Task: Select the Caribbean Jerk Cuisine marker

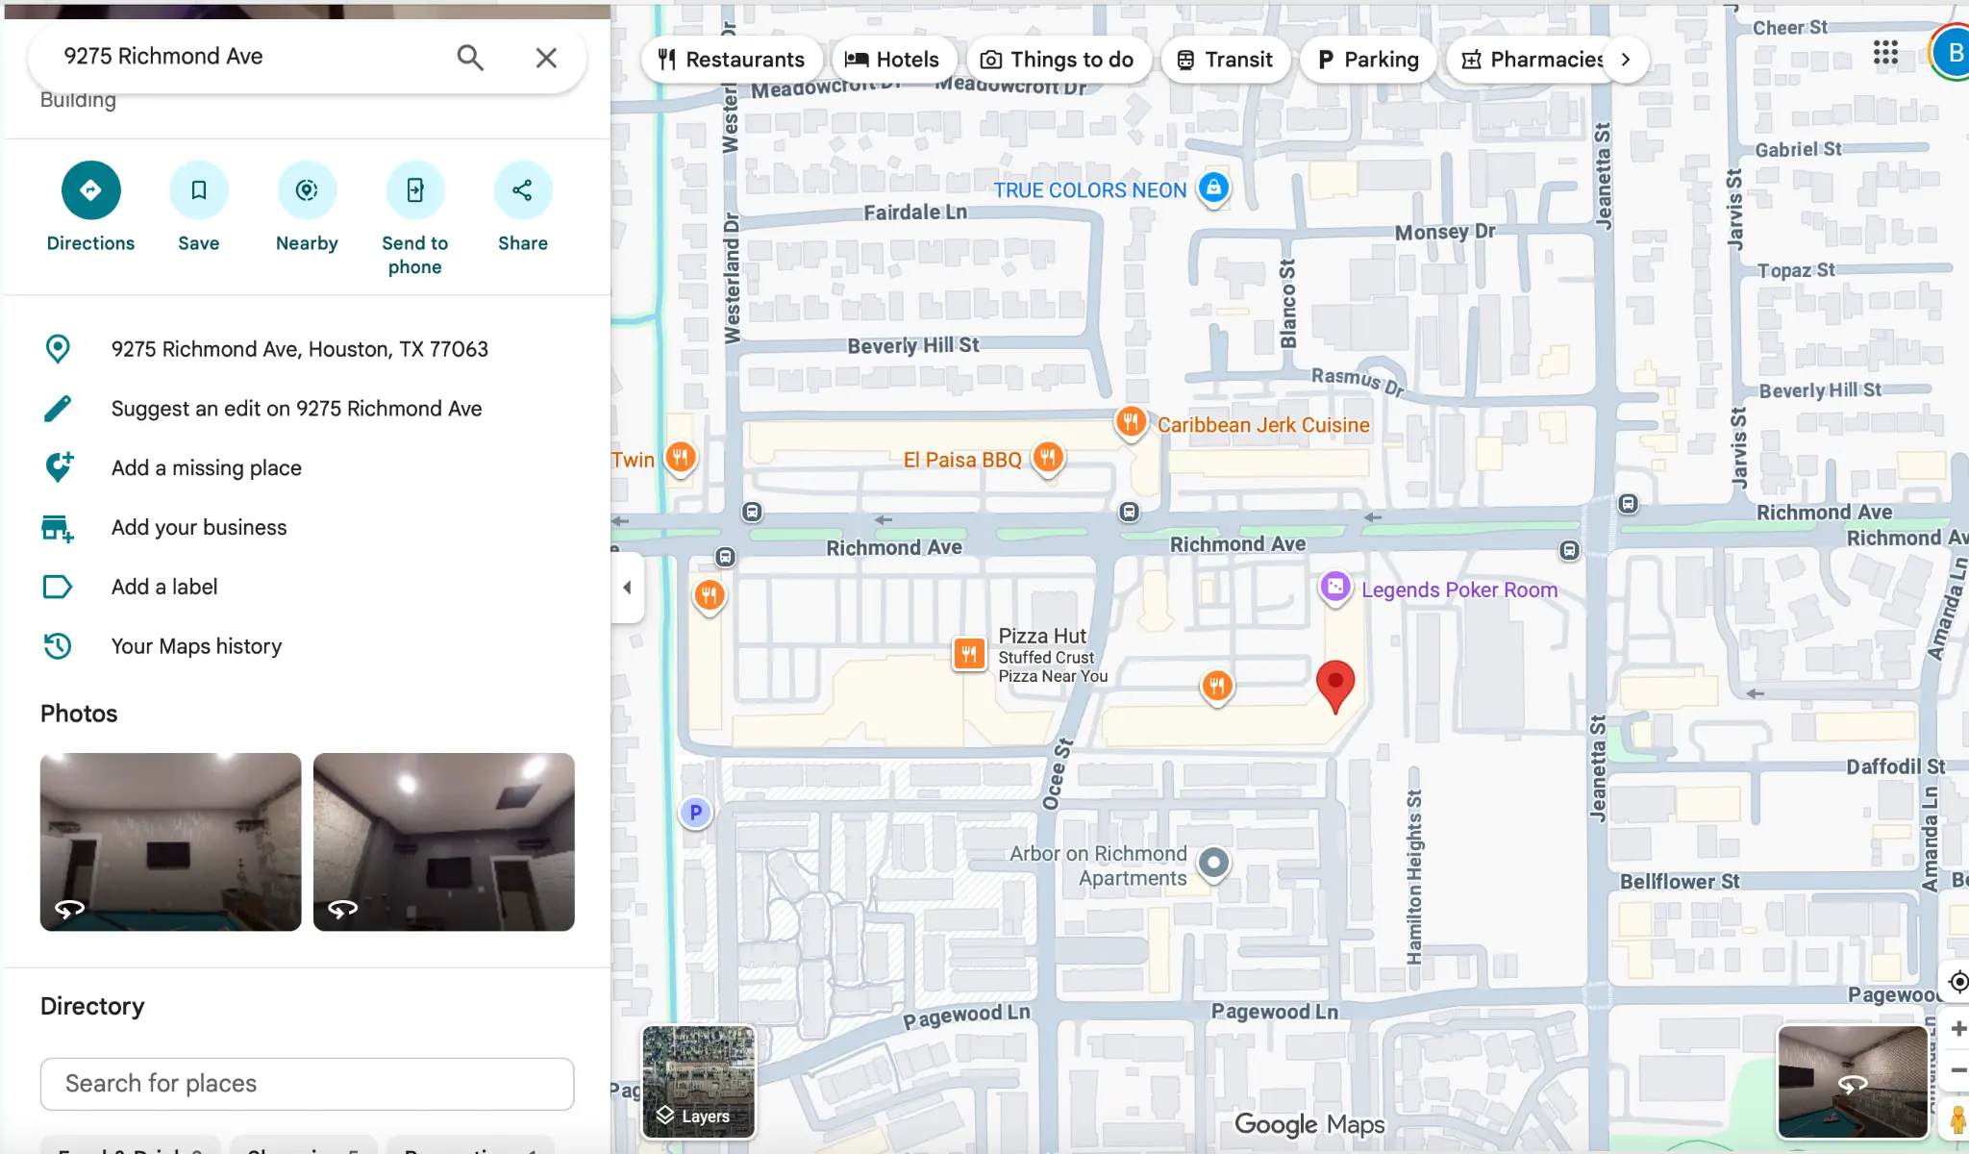Action: (x=1131, y=422)
